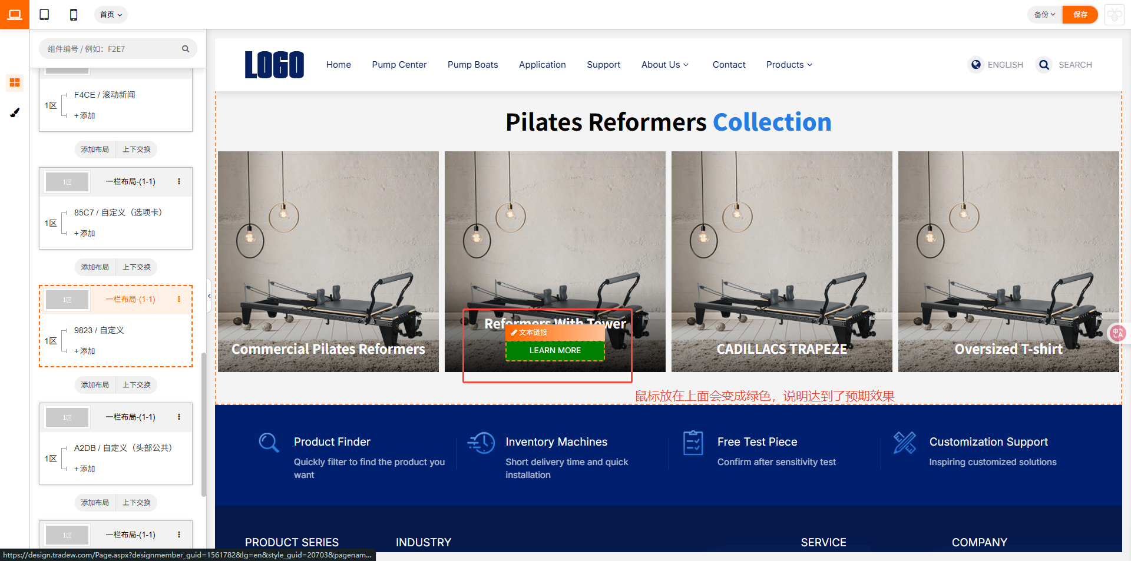
Task: Click 上下交换 below the 9823 layout block
Action: point(137,385)
